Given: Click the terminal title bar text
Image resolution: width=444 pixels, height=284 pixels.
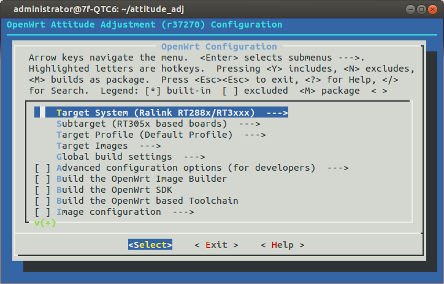Looking at the screenshot, I should point(99,9).
